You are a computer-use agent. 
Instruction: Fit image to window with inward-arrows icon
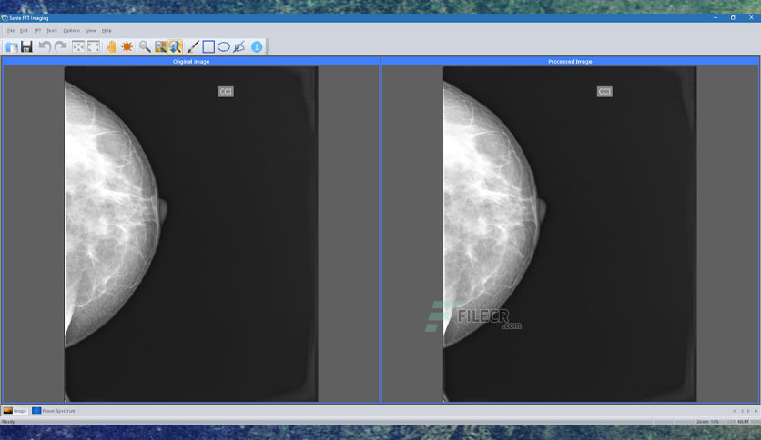78,46
